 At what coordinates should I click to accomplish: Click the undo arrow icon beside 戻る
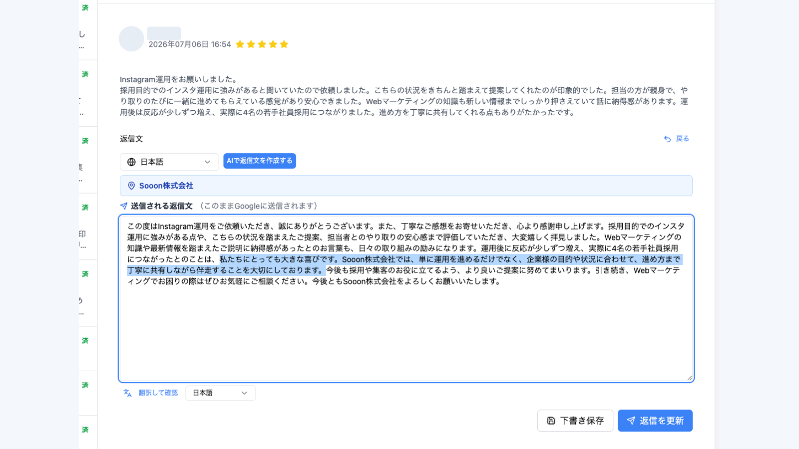tap(667, 139)
